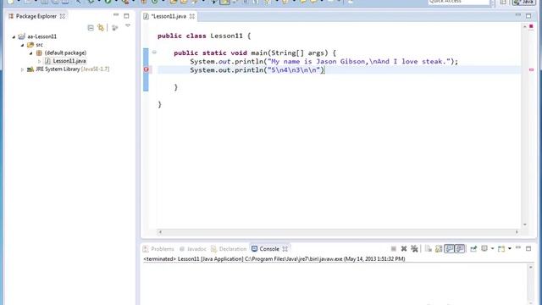The height and width of the screenshot is (305, 542).
Task: Close the *Lesson11.java editor tab
Action: [x=192, y=16]
